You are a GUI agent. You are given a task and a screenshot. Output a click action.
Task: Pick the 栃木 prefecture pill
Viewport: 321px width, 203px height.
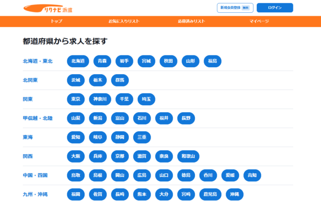[x=98, y=80]
